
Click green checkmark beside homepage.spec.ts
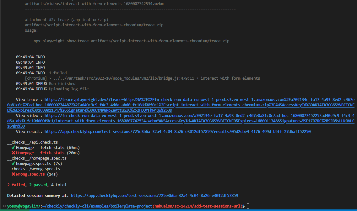(x=14, y=163)
